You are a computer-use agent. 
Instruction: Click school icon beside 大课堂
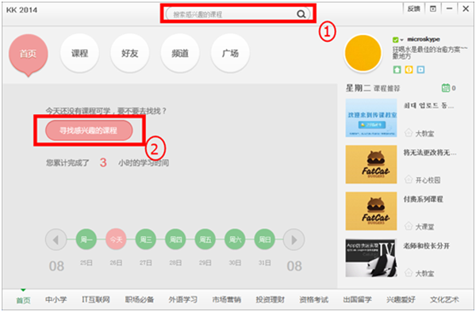pyautogui.click(x=409, y=226)
